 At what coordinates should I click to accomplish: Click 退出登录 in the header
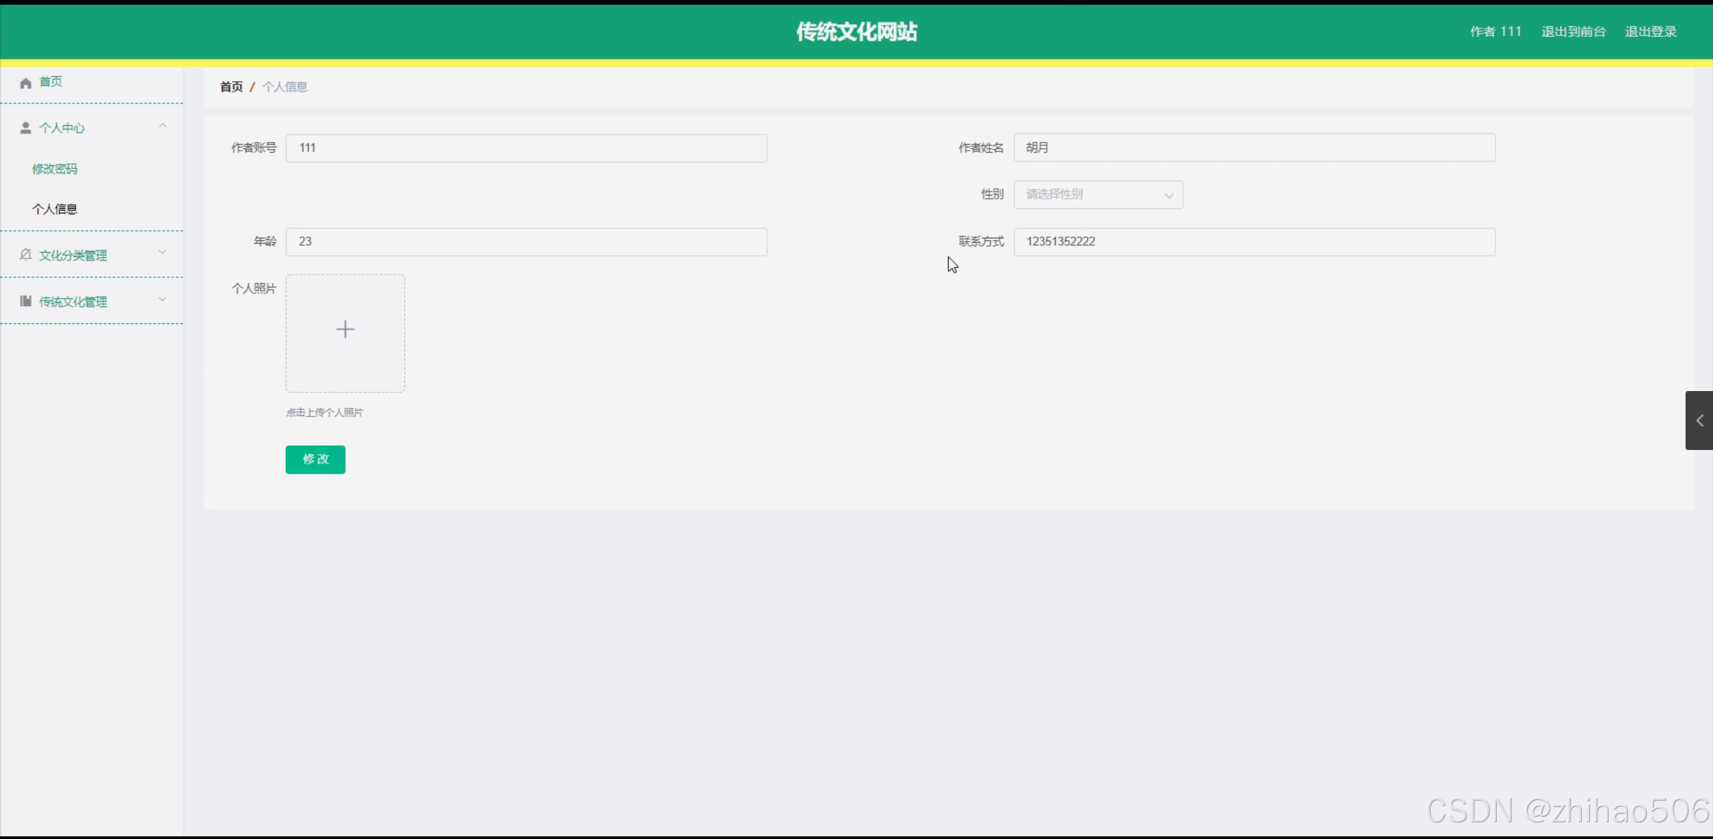click(x=1650, y=31)
